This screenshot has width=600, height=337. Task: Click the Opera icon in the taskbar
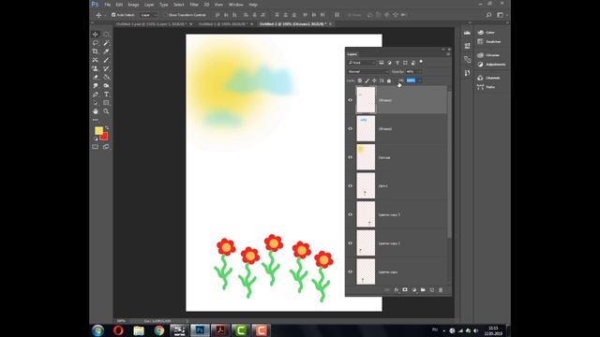118,330
